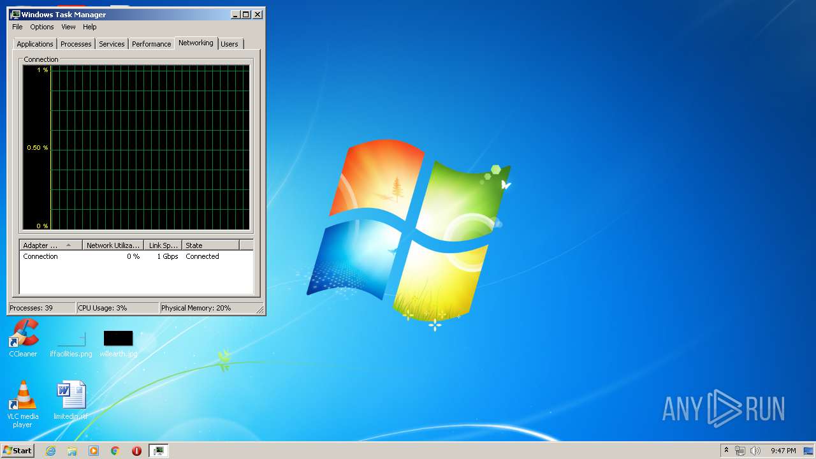Select iffacilities.png file on desktop

point(71,343)
